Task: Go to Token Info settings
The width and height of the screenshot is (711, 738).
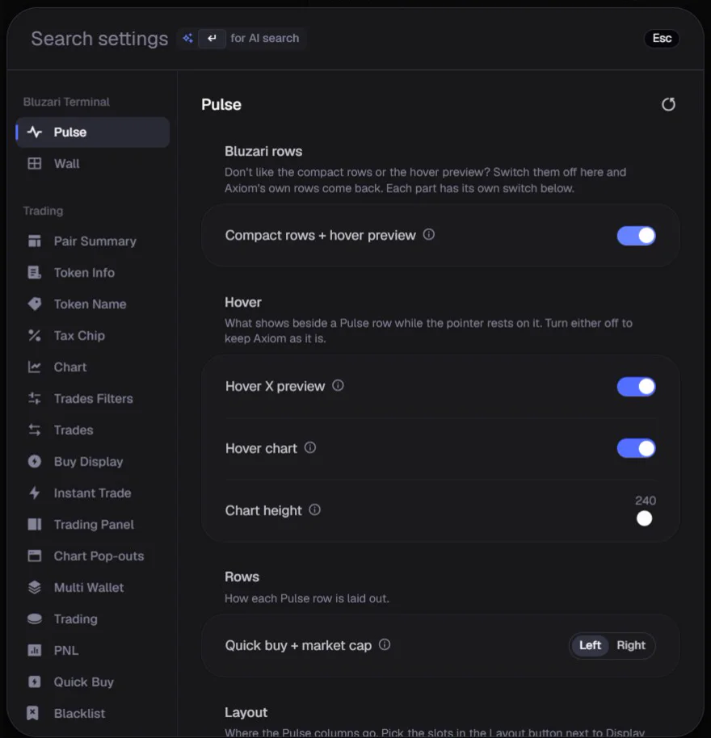Action: 93,273
